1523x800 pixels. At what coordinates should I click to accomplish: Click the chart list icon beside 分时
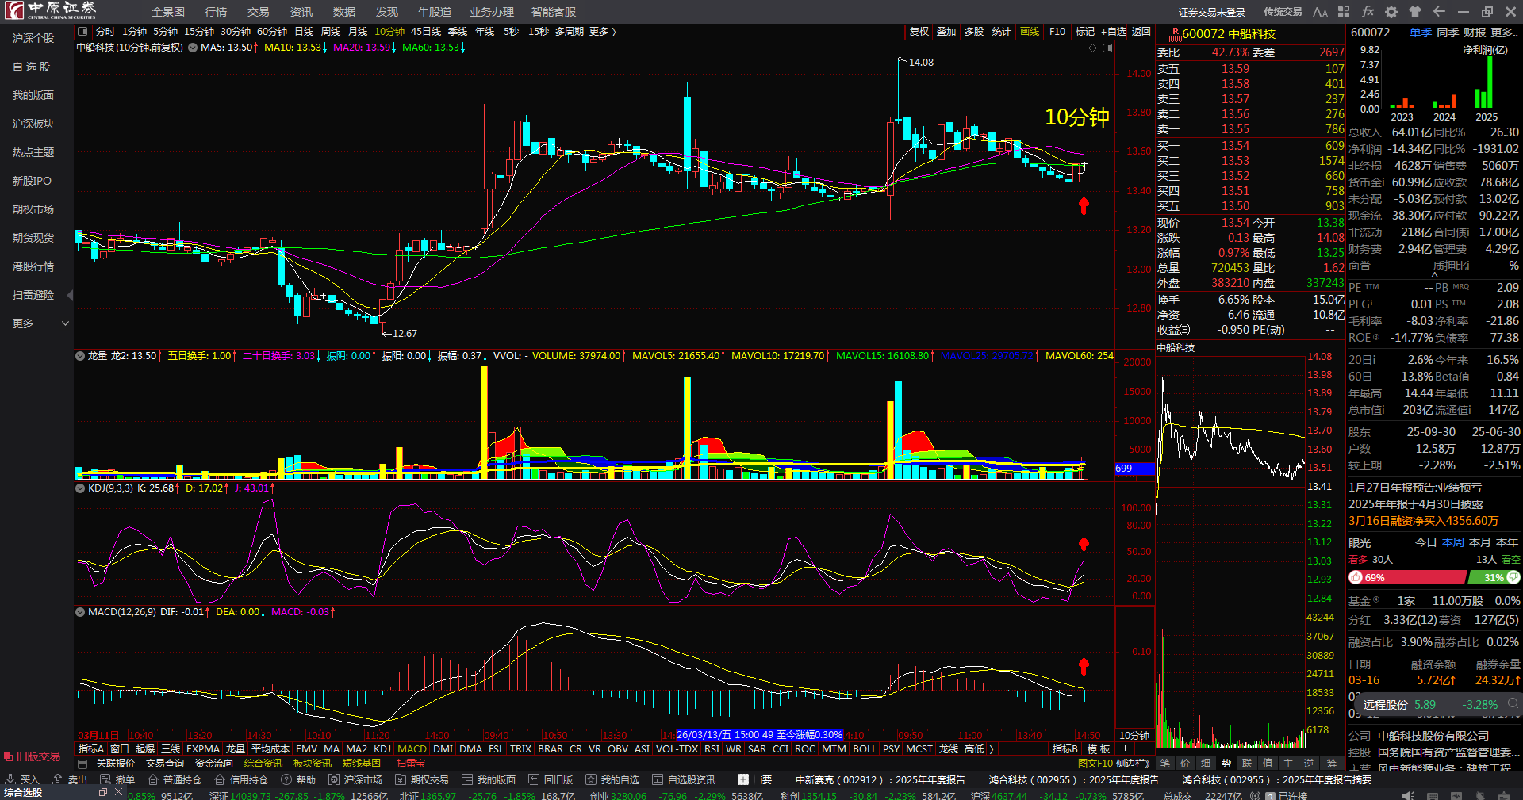82,32
